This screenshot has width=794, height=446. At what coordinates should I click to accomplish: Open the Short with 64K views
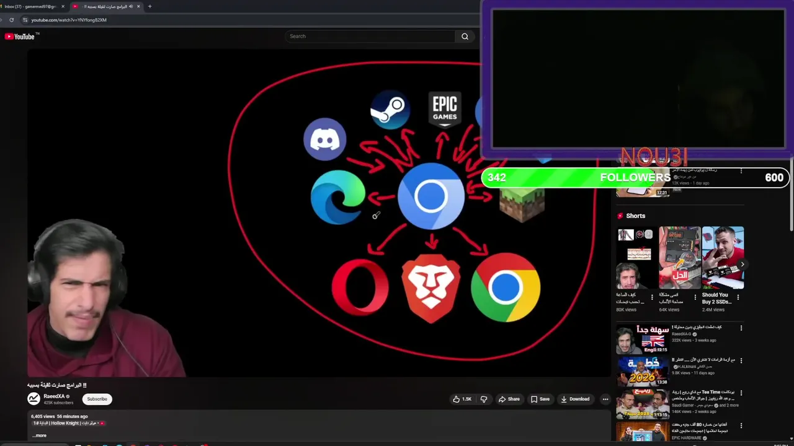click(x=679, y=258)
